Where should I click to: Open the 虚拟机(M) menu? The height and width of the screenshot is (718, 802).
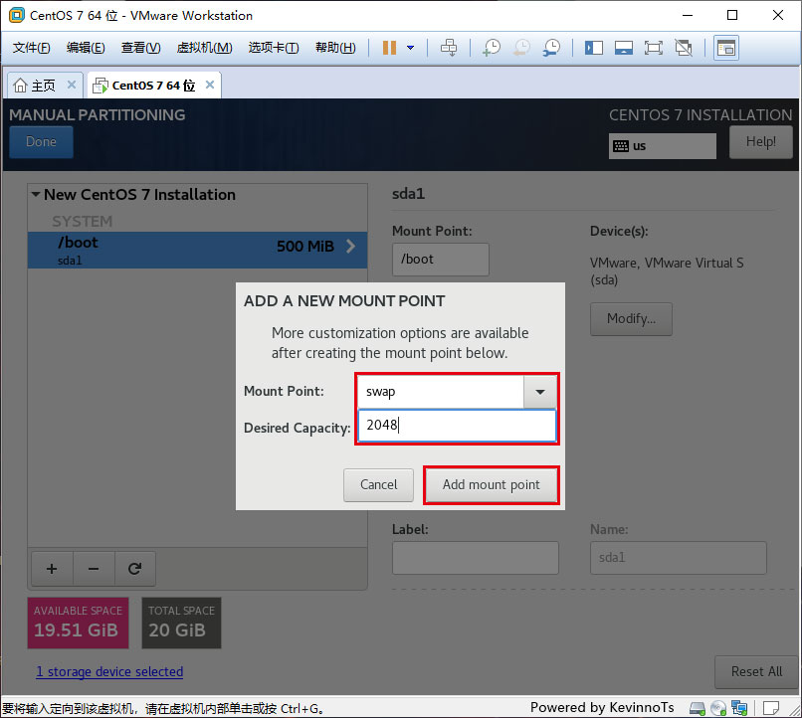204,48
